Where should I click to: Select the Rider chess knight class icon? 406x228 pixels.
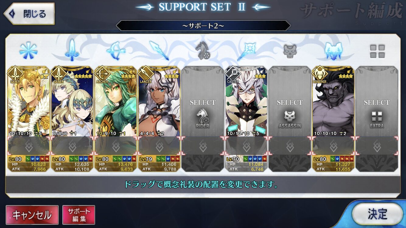click(x=203, y=50)
